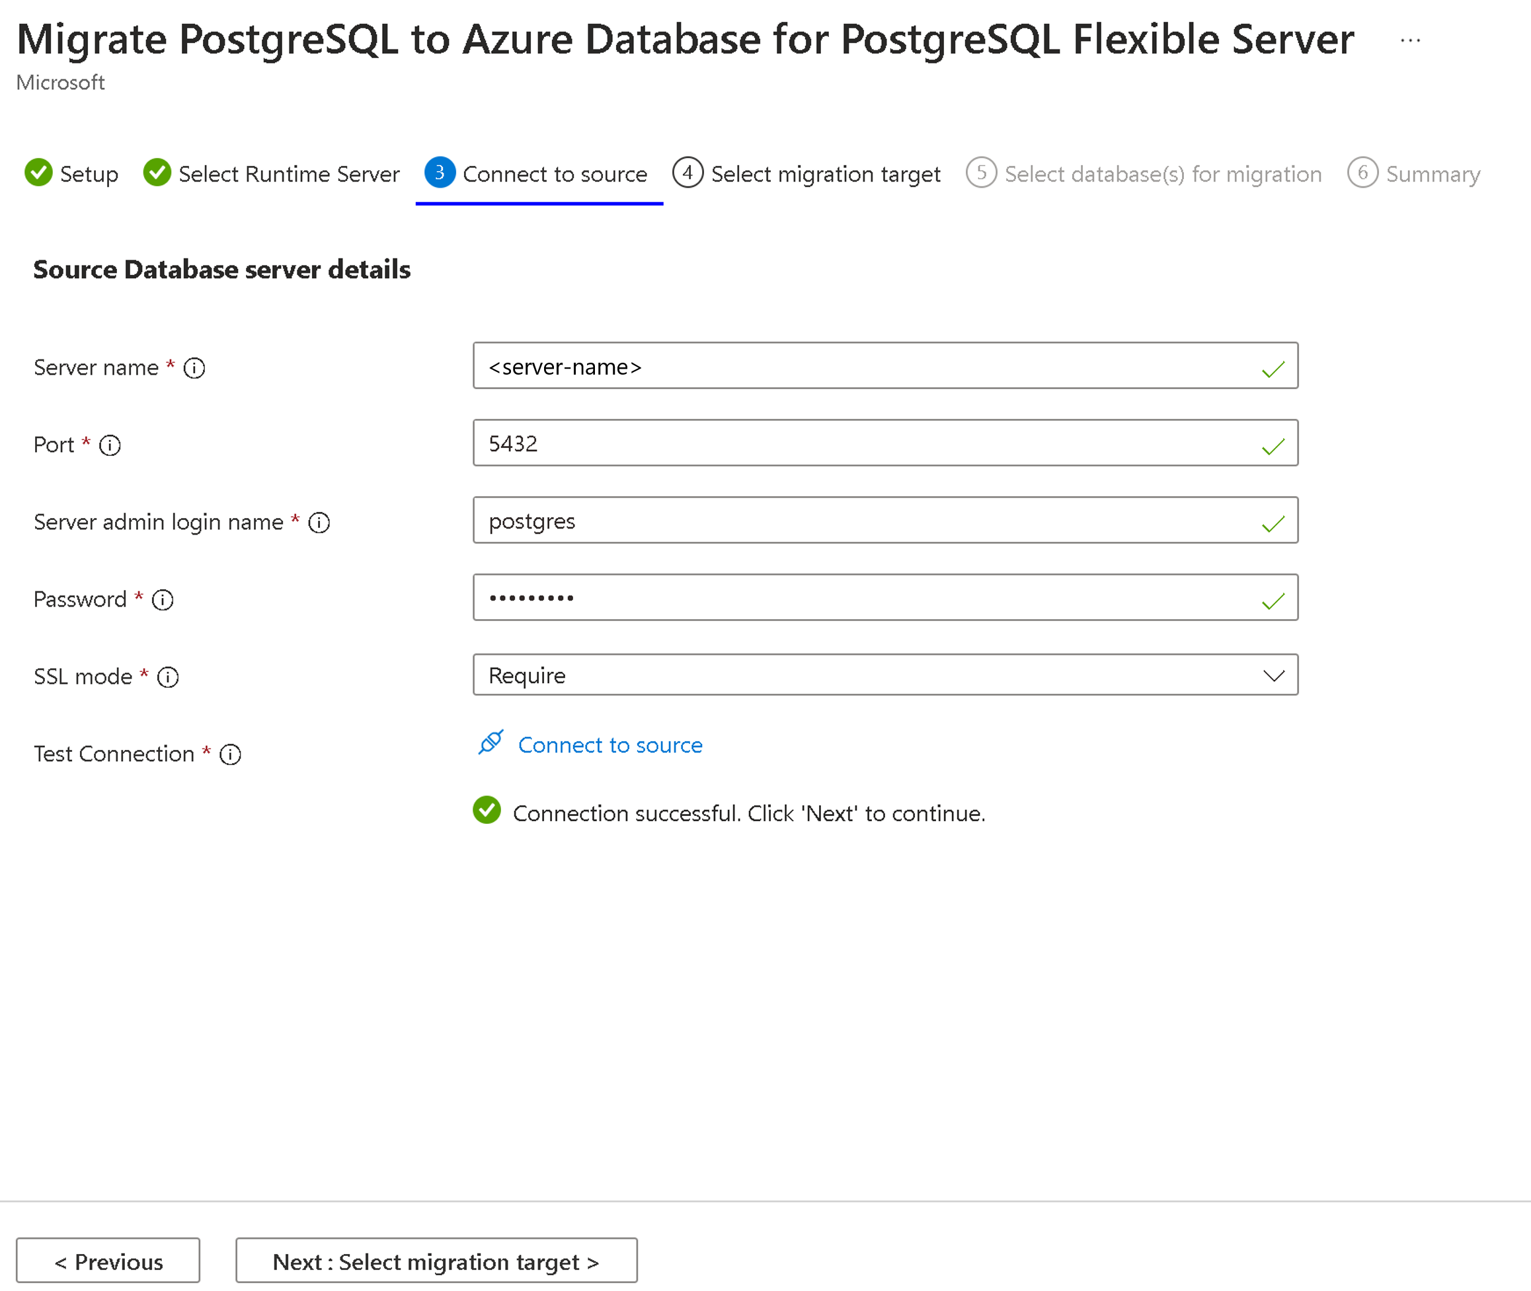1531x1291 pixels.
Task: Open the ellipsis menu at top right
Action: 1409,40
